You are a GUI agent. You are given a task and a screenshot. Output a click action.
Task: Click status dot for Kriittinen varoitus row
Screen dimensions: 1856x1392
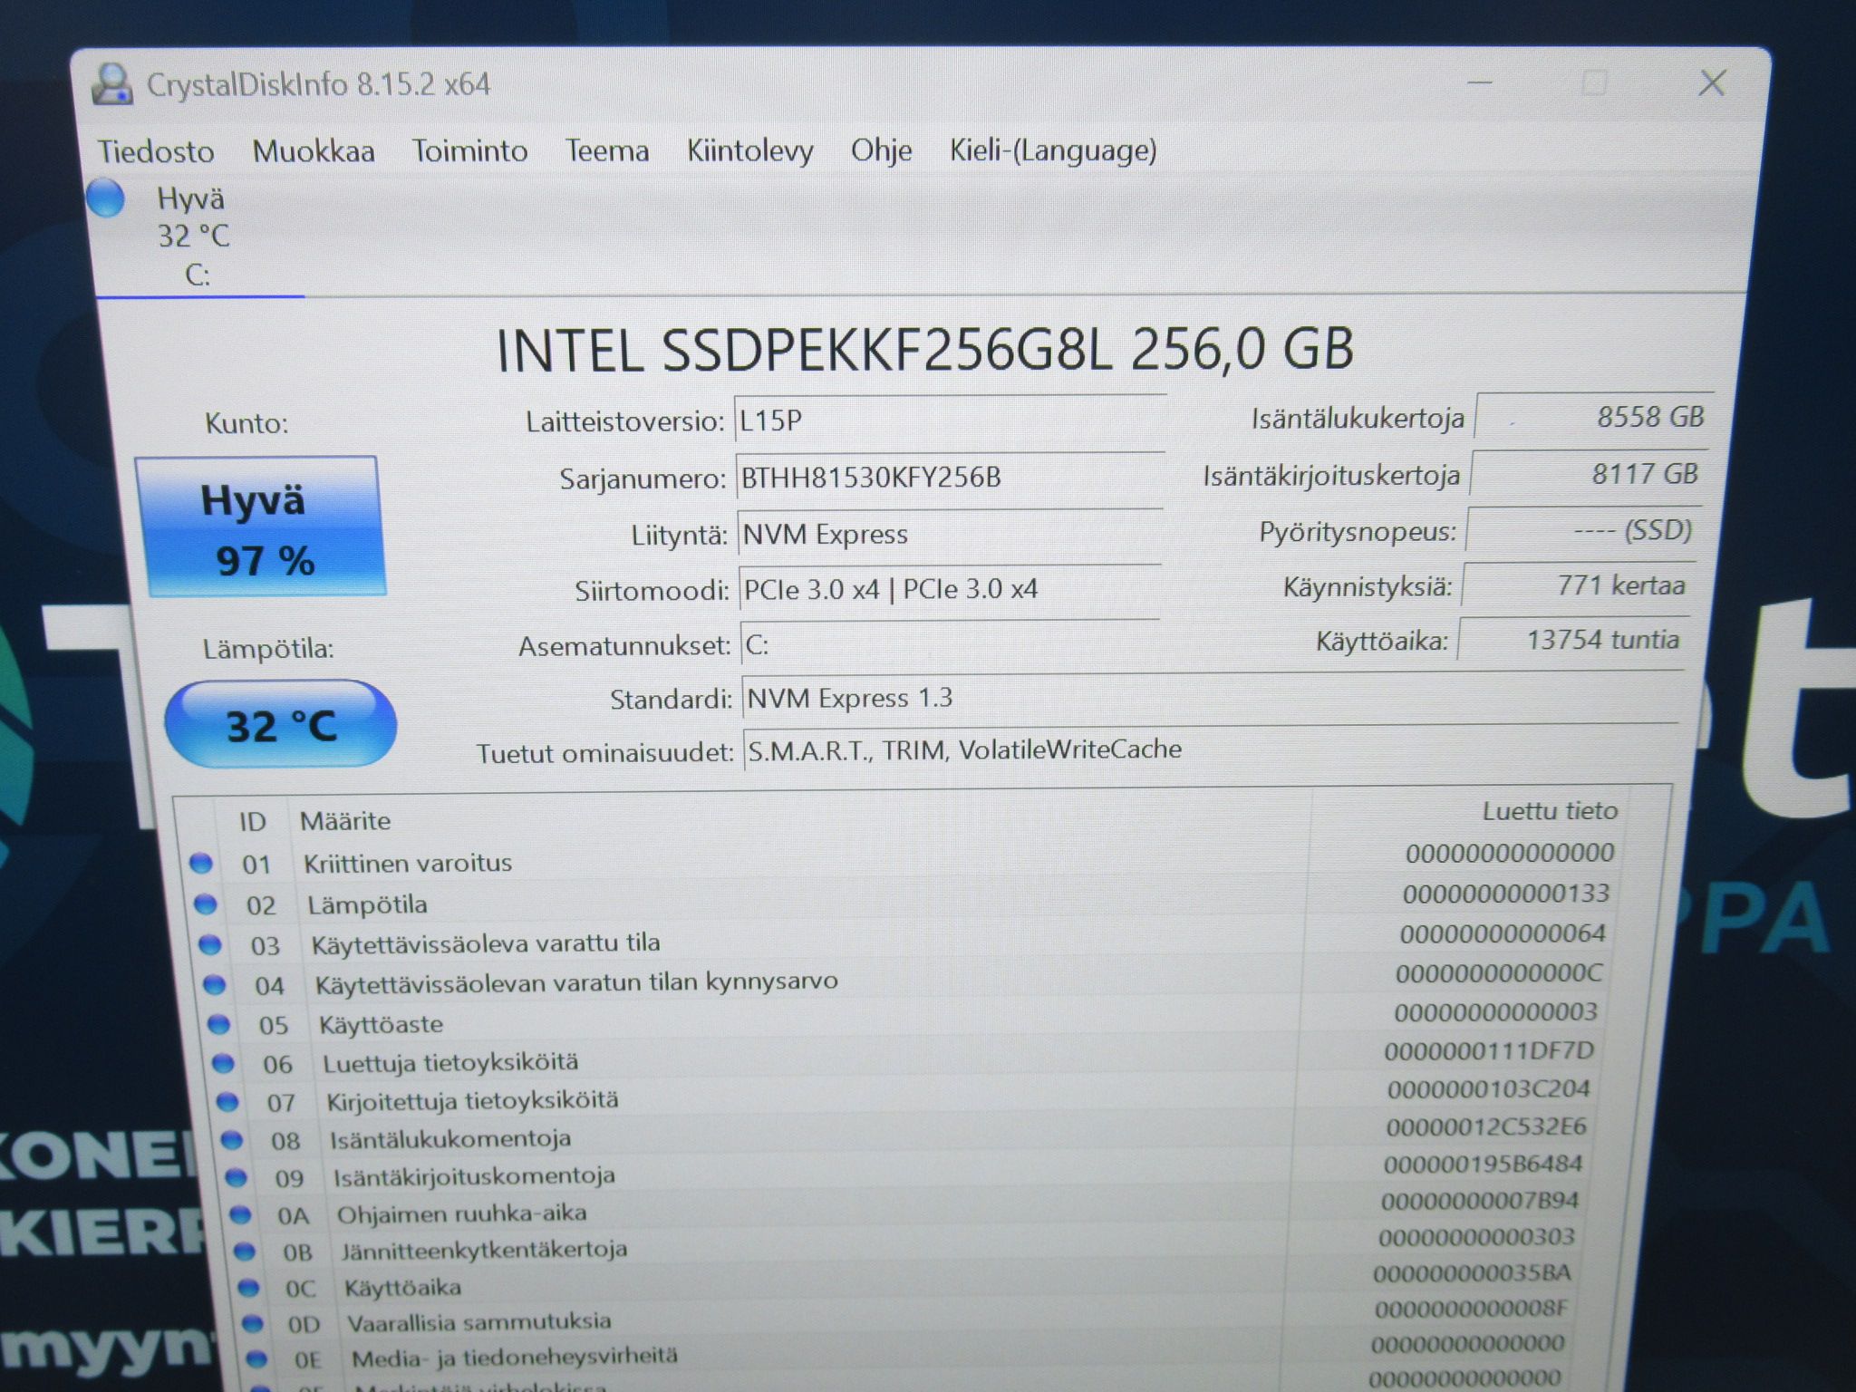coord(201,863)
